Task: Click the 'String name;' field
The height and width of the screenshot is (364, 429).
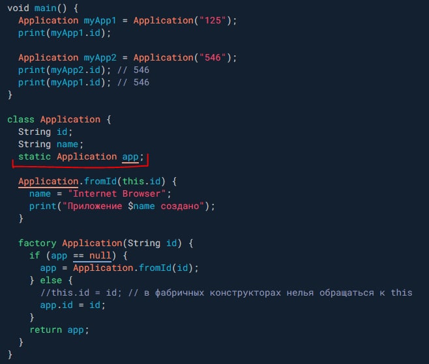Action: pos(51,144)
